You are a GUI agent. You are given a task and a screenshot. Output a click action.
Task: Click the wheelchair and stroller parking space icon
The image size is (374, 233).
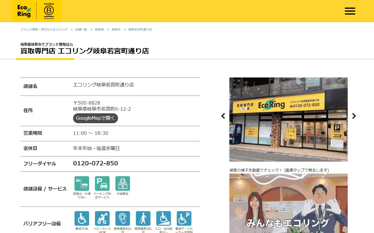pyautogui.click(x=184, y=218)
